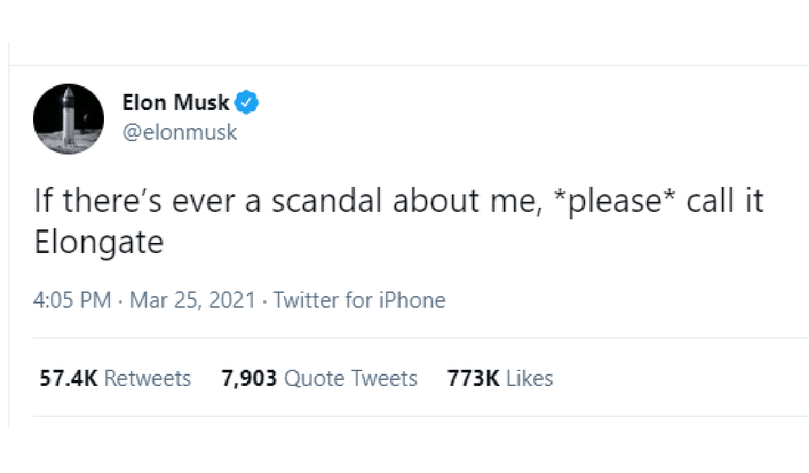Click the "4:05 PM" timestamp

[72, 300]
